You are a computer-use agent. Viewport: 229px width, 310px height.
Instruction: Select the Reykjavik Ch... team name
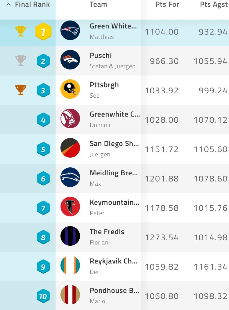[114, 261]
